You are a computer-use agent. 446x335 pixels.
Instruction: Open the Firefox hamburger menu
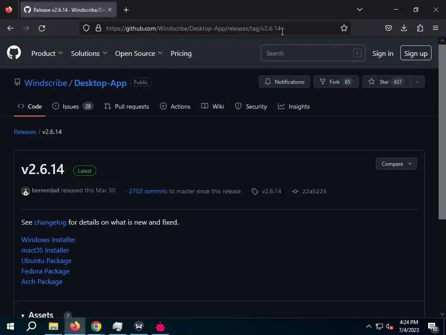[x=436, y=28]
